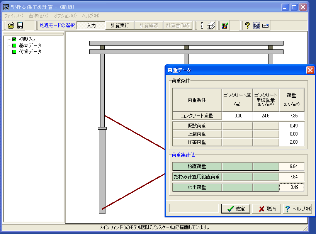Image resolution: width=316 pixels, height=234 pixels.
Task: Minimize the main application window
Action: [x=285, y=7]
